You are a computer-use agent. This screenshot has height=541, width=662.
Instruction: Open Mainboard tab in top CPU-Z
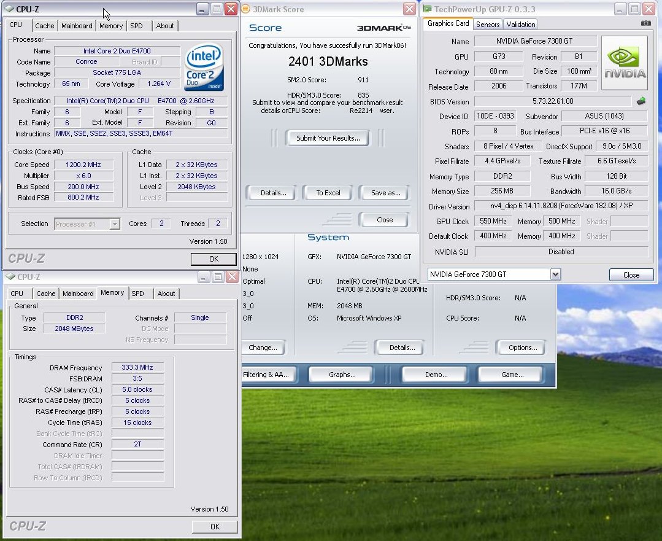point(77,26)
